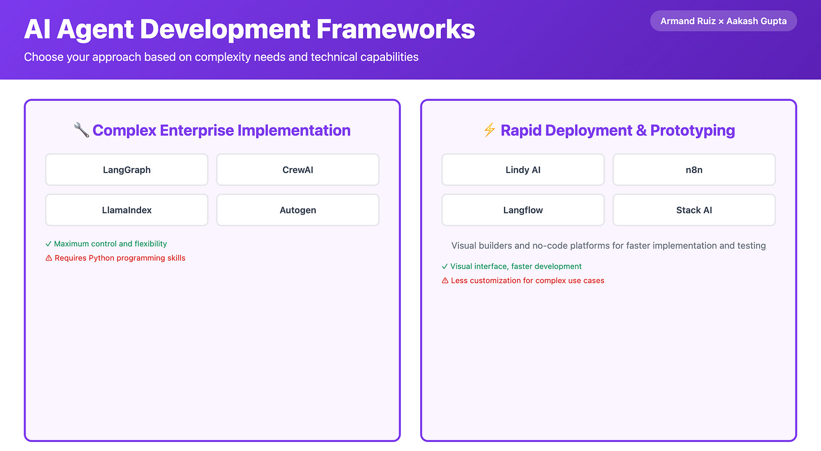The height and width of the screenshot is (451, 821).
Task: Click the warning icon before Requires Python
Action: click(48, 258)
